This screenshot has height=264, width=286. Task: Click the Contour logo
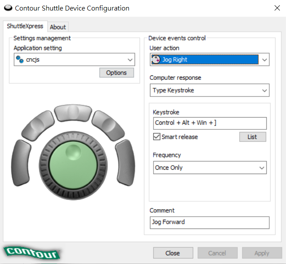click(32, 253)
